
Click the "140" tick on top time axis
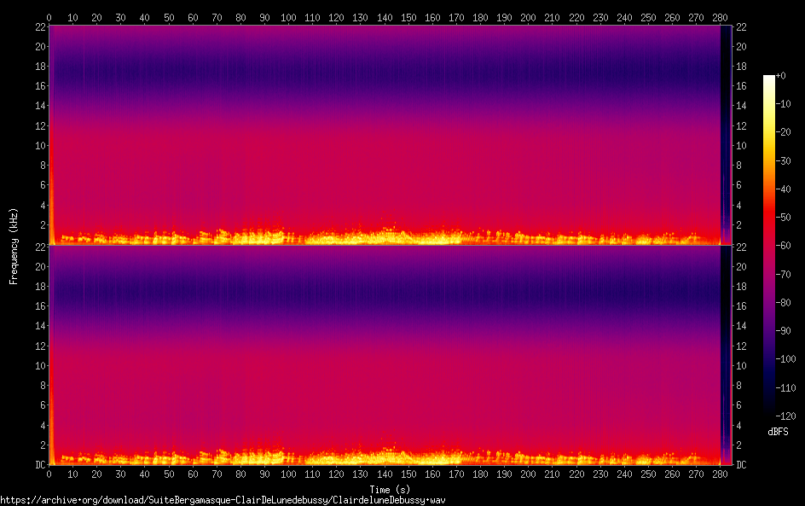tap(385, 17)
